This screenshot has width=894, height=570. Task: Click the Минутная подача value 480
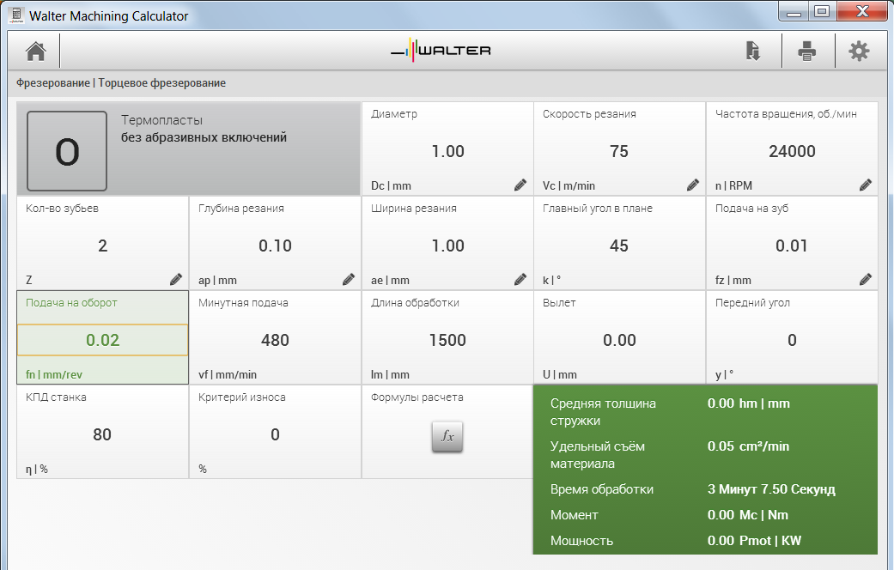pyautogui.click(x=275, y=340)
